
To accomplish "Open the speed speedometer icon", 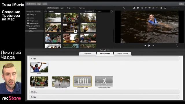I will point(157,8).
